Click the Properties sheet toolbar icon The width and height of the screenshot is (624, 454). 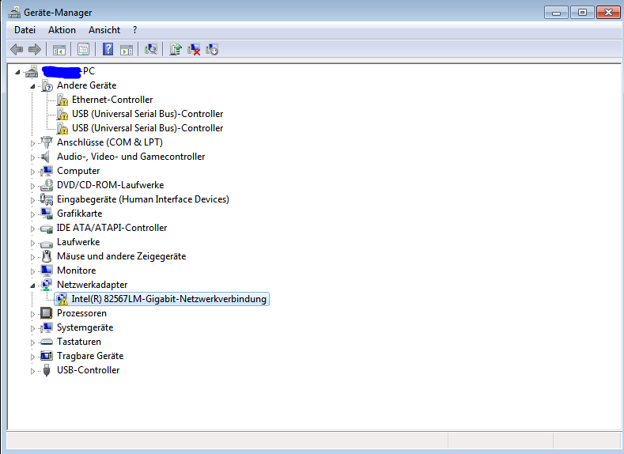coord(83,49)
